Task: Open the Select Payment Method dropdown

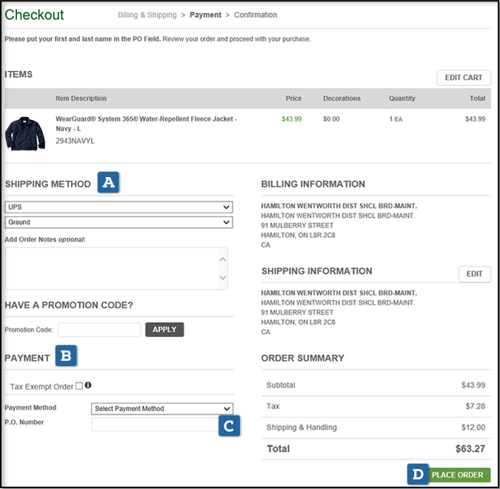Action: coord(161,408)
